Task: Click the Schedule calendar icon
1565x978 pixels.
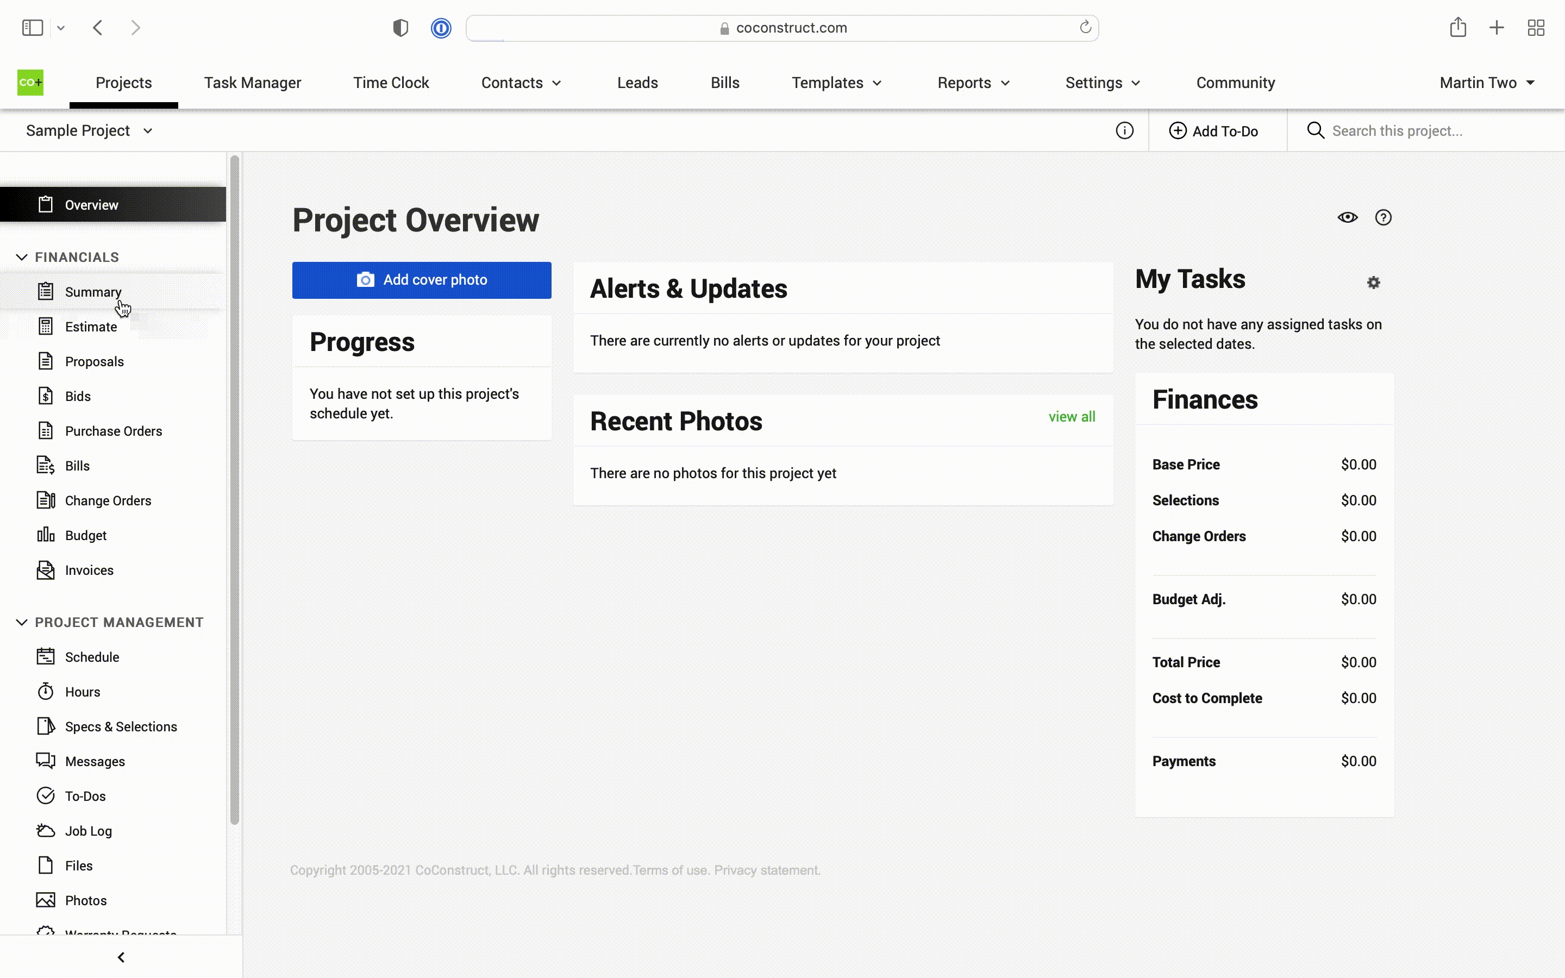Action: (45, 656)
